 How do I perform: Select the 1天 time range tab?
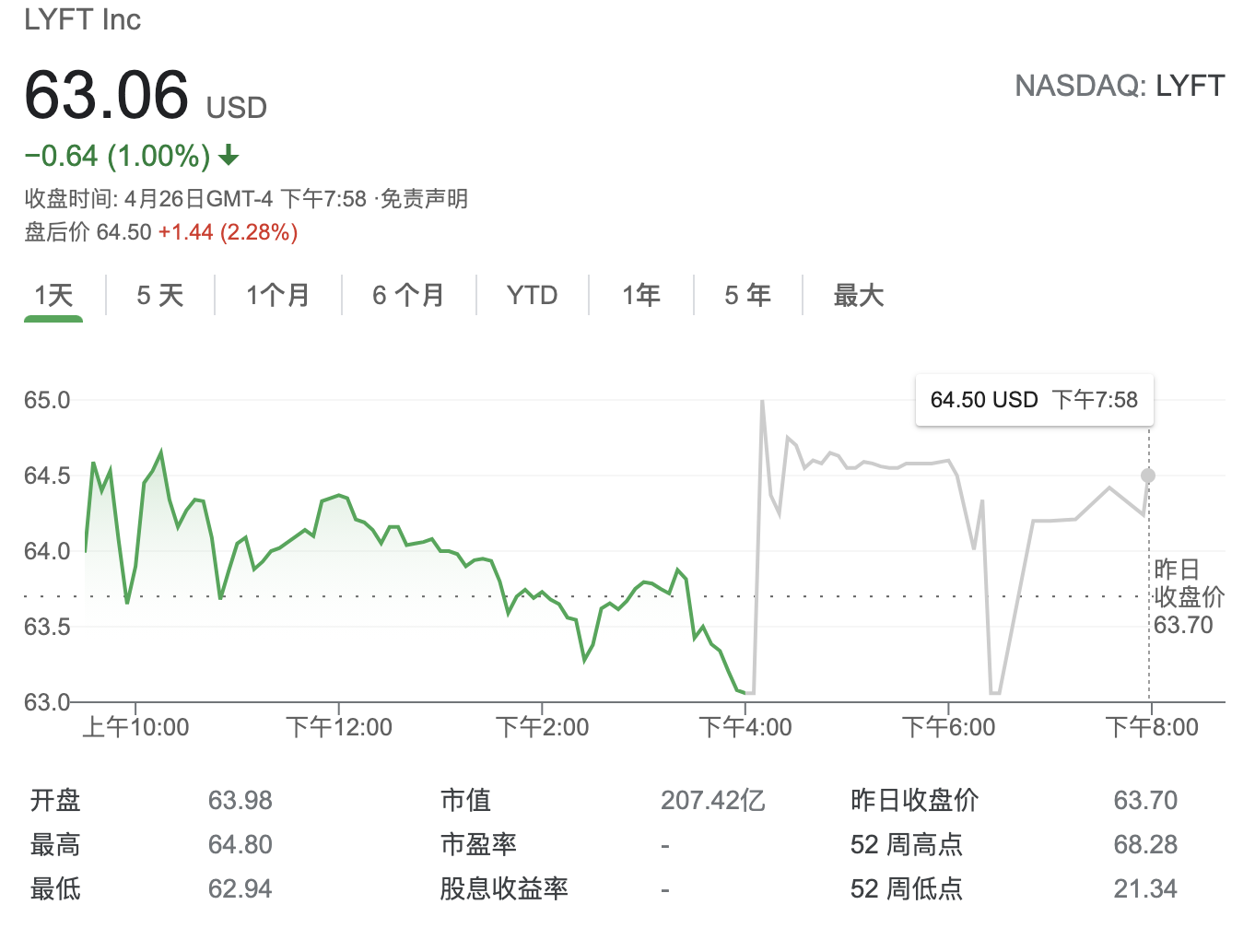click(53, 296)
